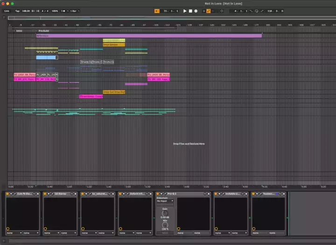Image resolution: width=336 pixels, height=245 pixels.
Task: Adjust the Pro-Q 3 Mix knob
Action: click(165, 225)
